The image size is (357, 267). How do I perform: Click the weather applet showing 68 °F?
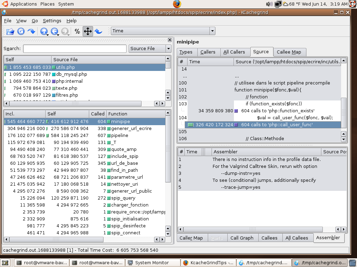point(292,4)
